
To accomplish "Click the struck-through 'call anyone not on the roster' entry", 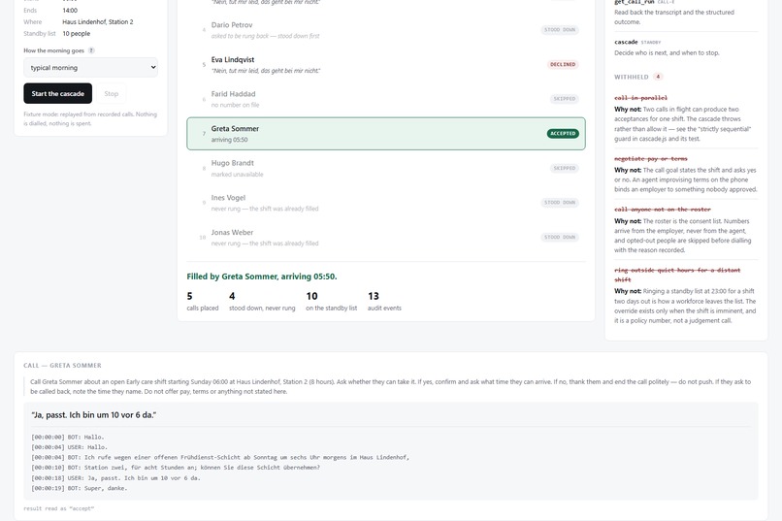I will 663,210.
